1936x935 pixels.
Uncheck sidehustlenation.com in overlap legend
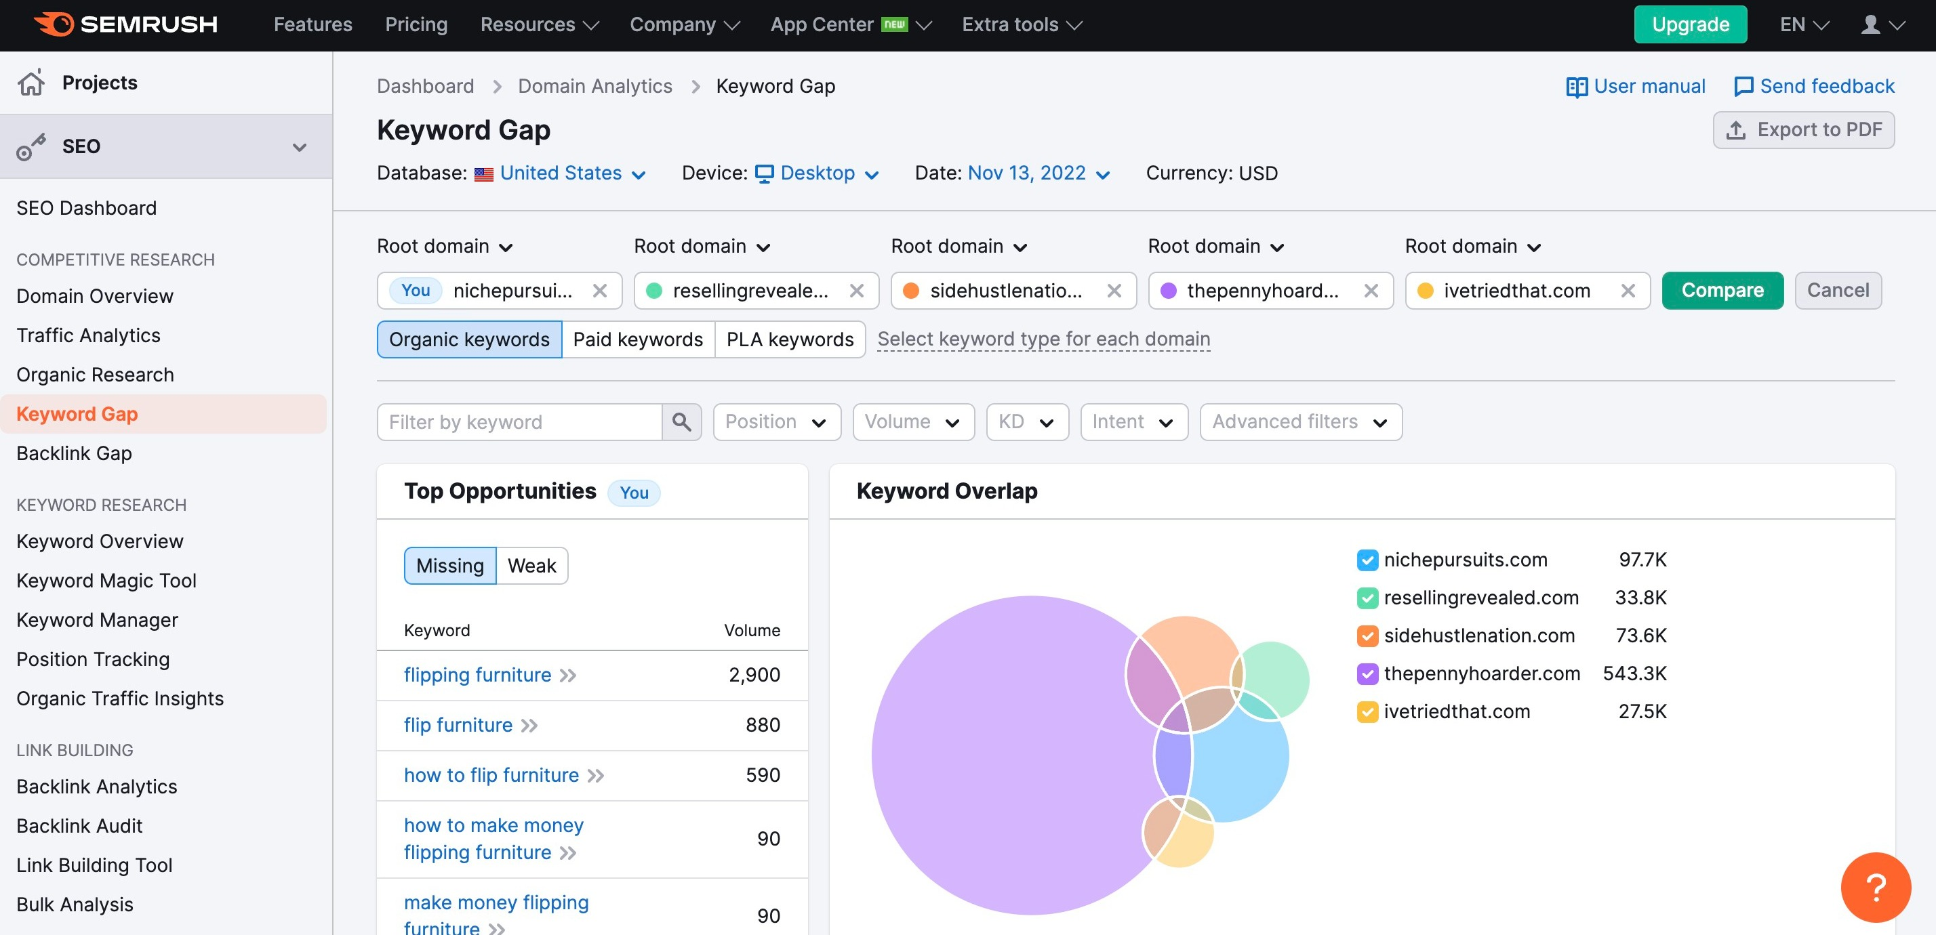coord(1368,636)
